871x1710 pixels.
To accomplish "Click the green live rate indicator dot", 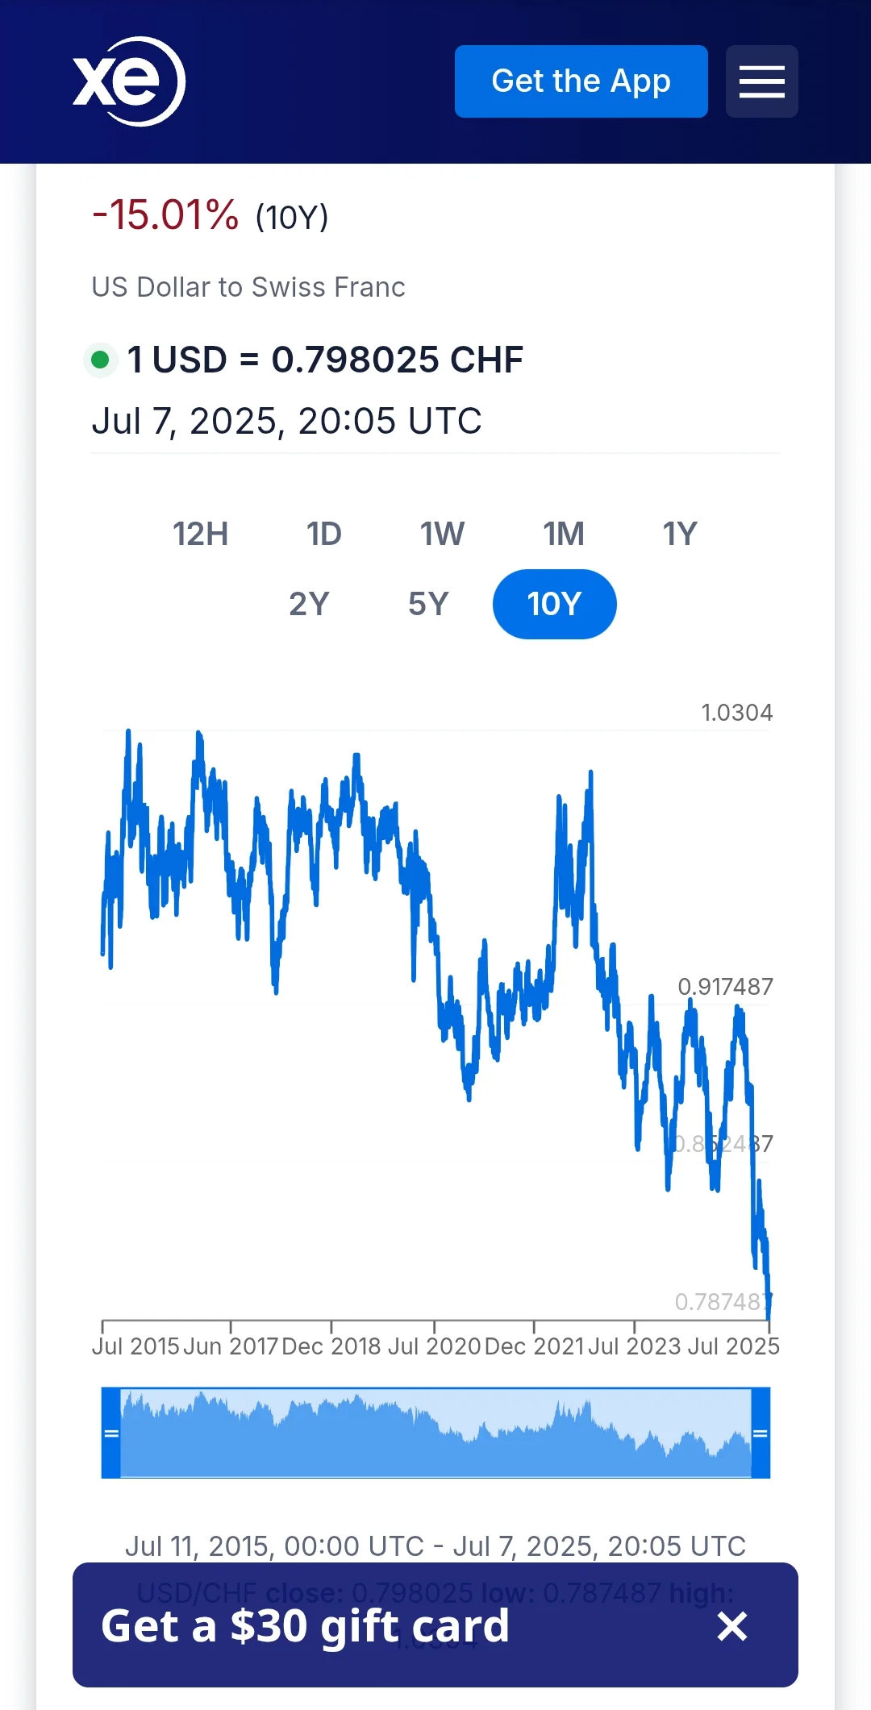I will 101,360.
